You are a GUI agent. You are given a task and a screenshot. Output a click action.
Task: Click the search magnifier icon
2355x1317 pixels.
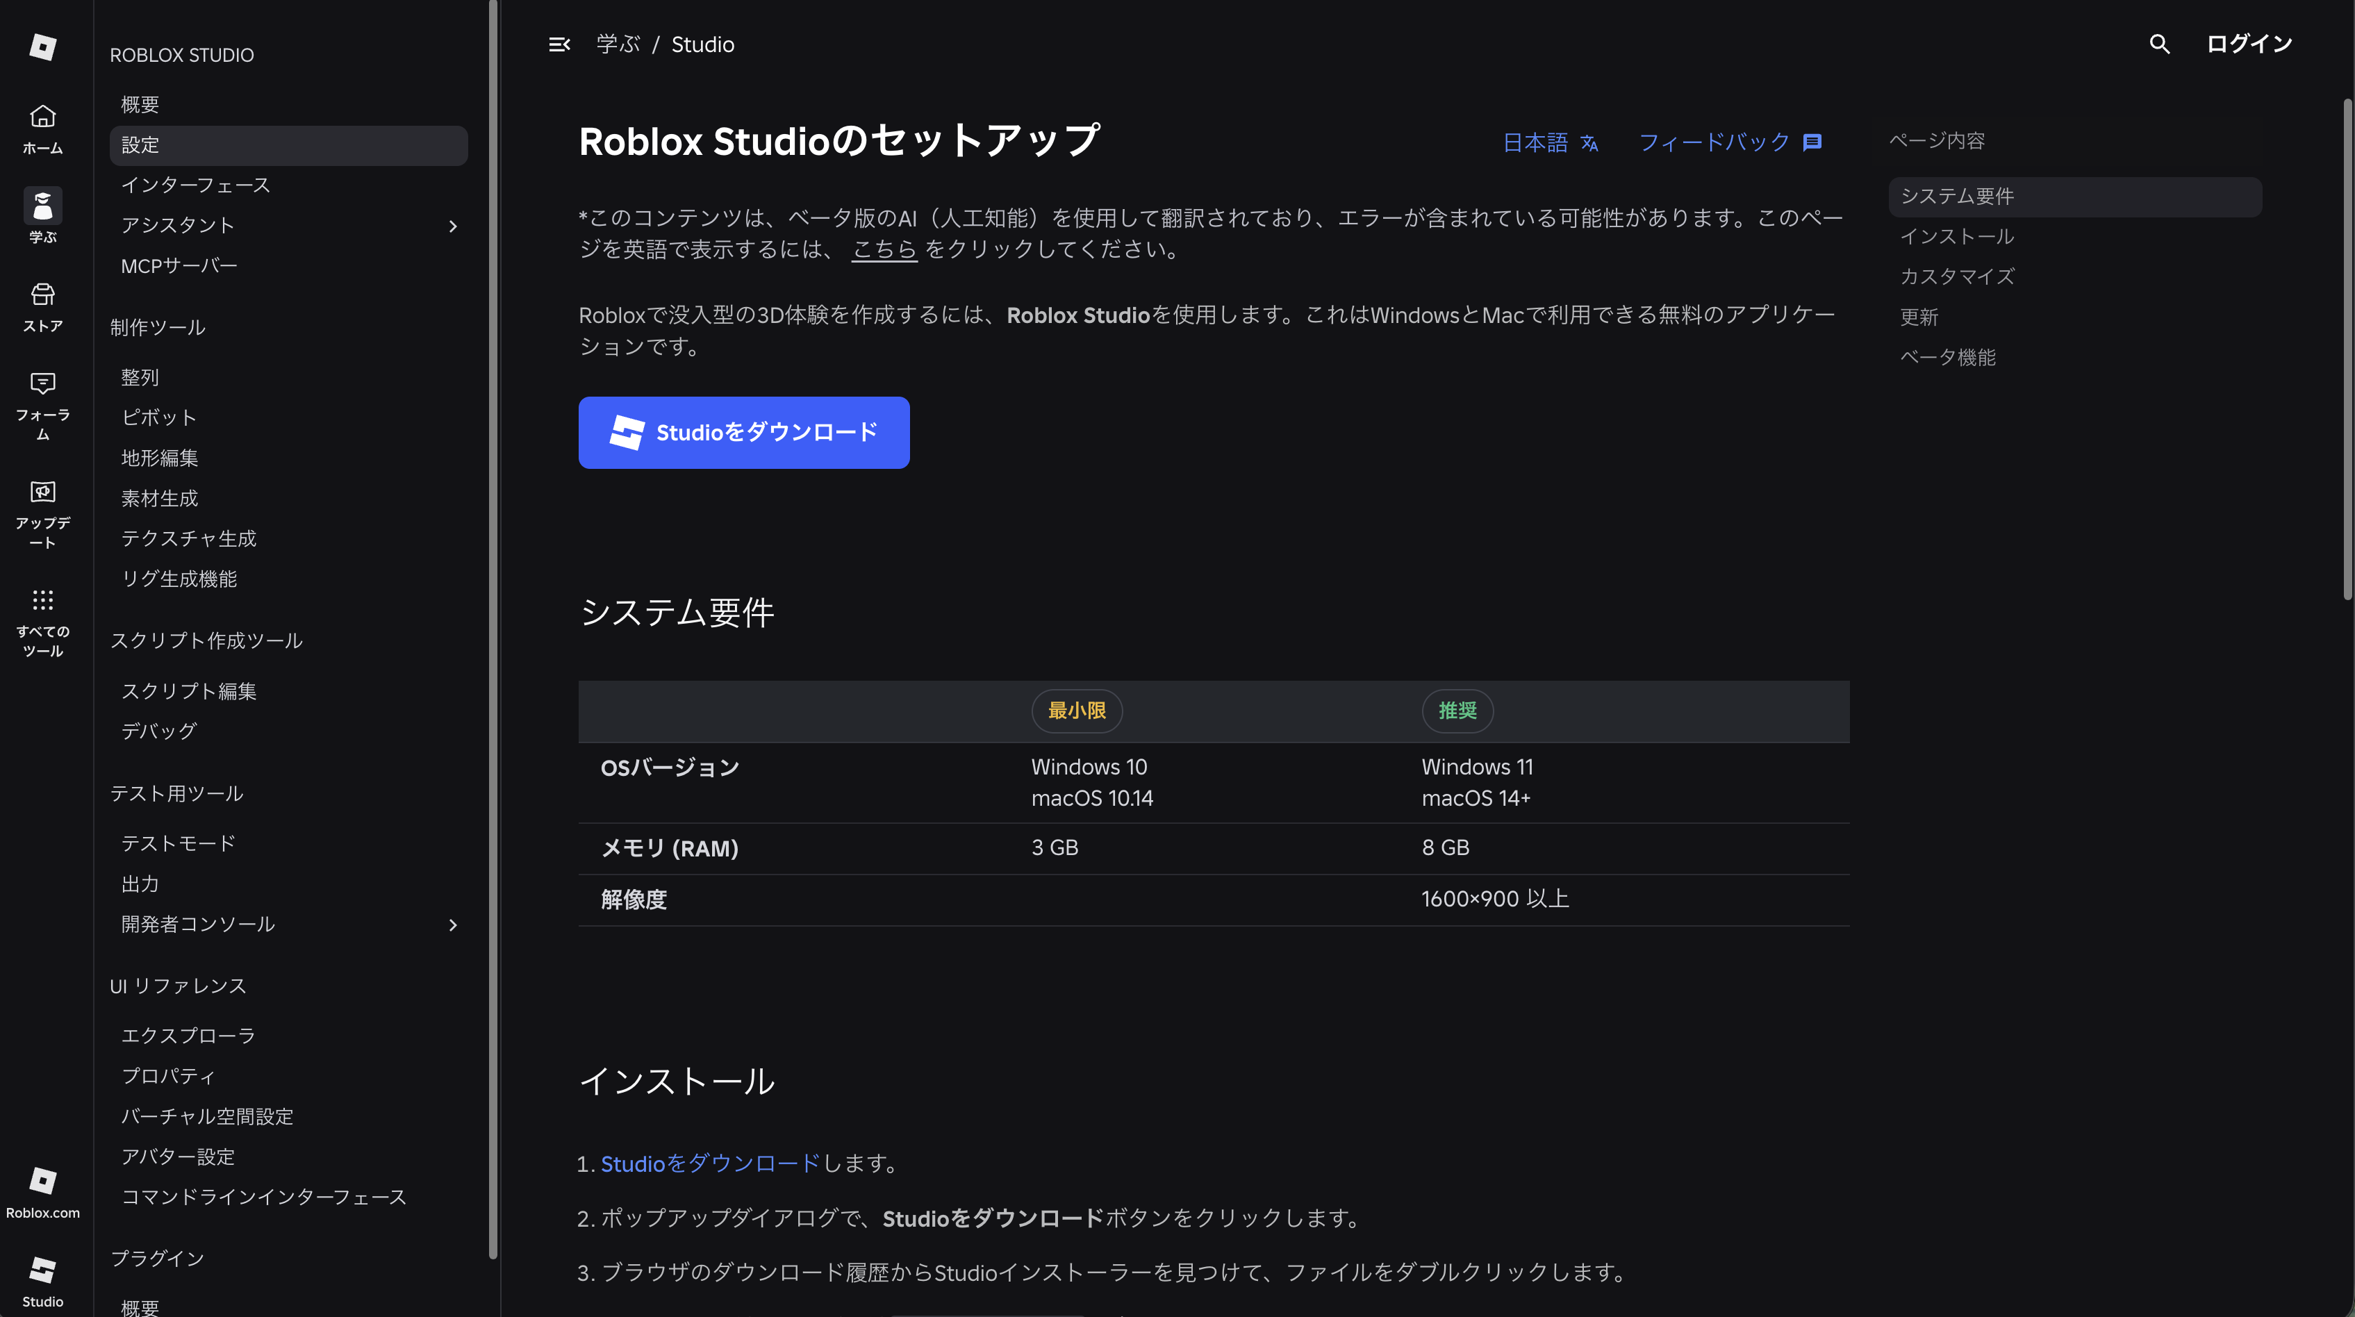point(2159,44)
